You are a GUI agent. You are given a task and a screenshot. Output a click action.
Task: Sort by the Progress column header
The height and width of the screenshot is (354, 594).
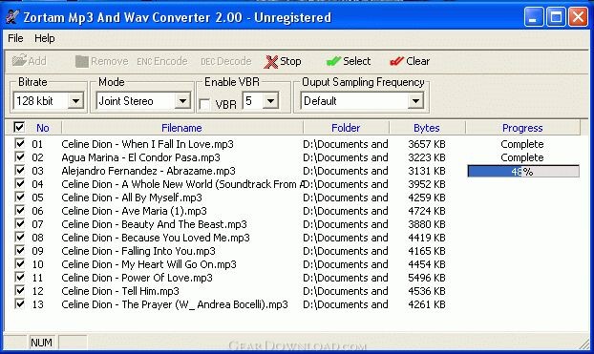pyautogui.click(x=522, y=128)
